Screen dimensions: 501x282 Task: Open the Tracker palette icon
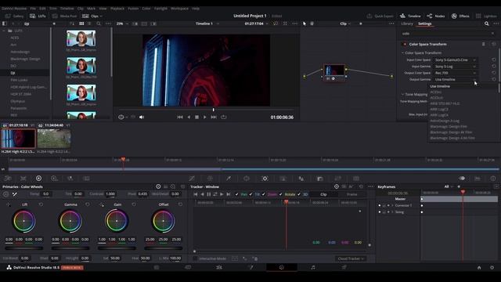[265, 179]
